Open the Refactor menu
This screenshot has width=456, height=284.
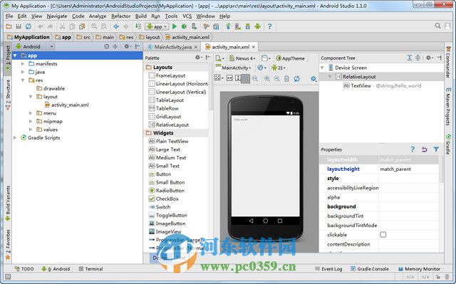tap(121, 16)
